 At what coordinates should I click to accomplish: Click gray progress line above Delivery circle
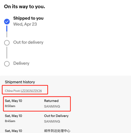tap(7, 53)
